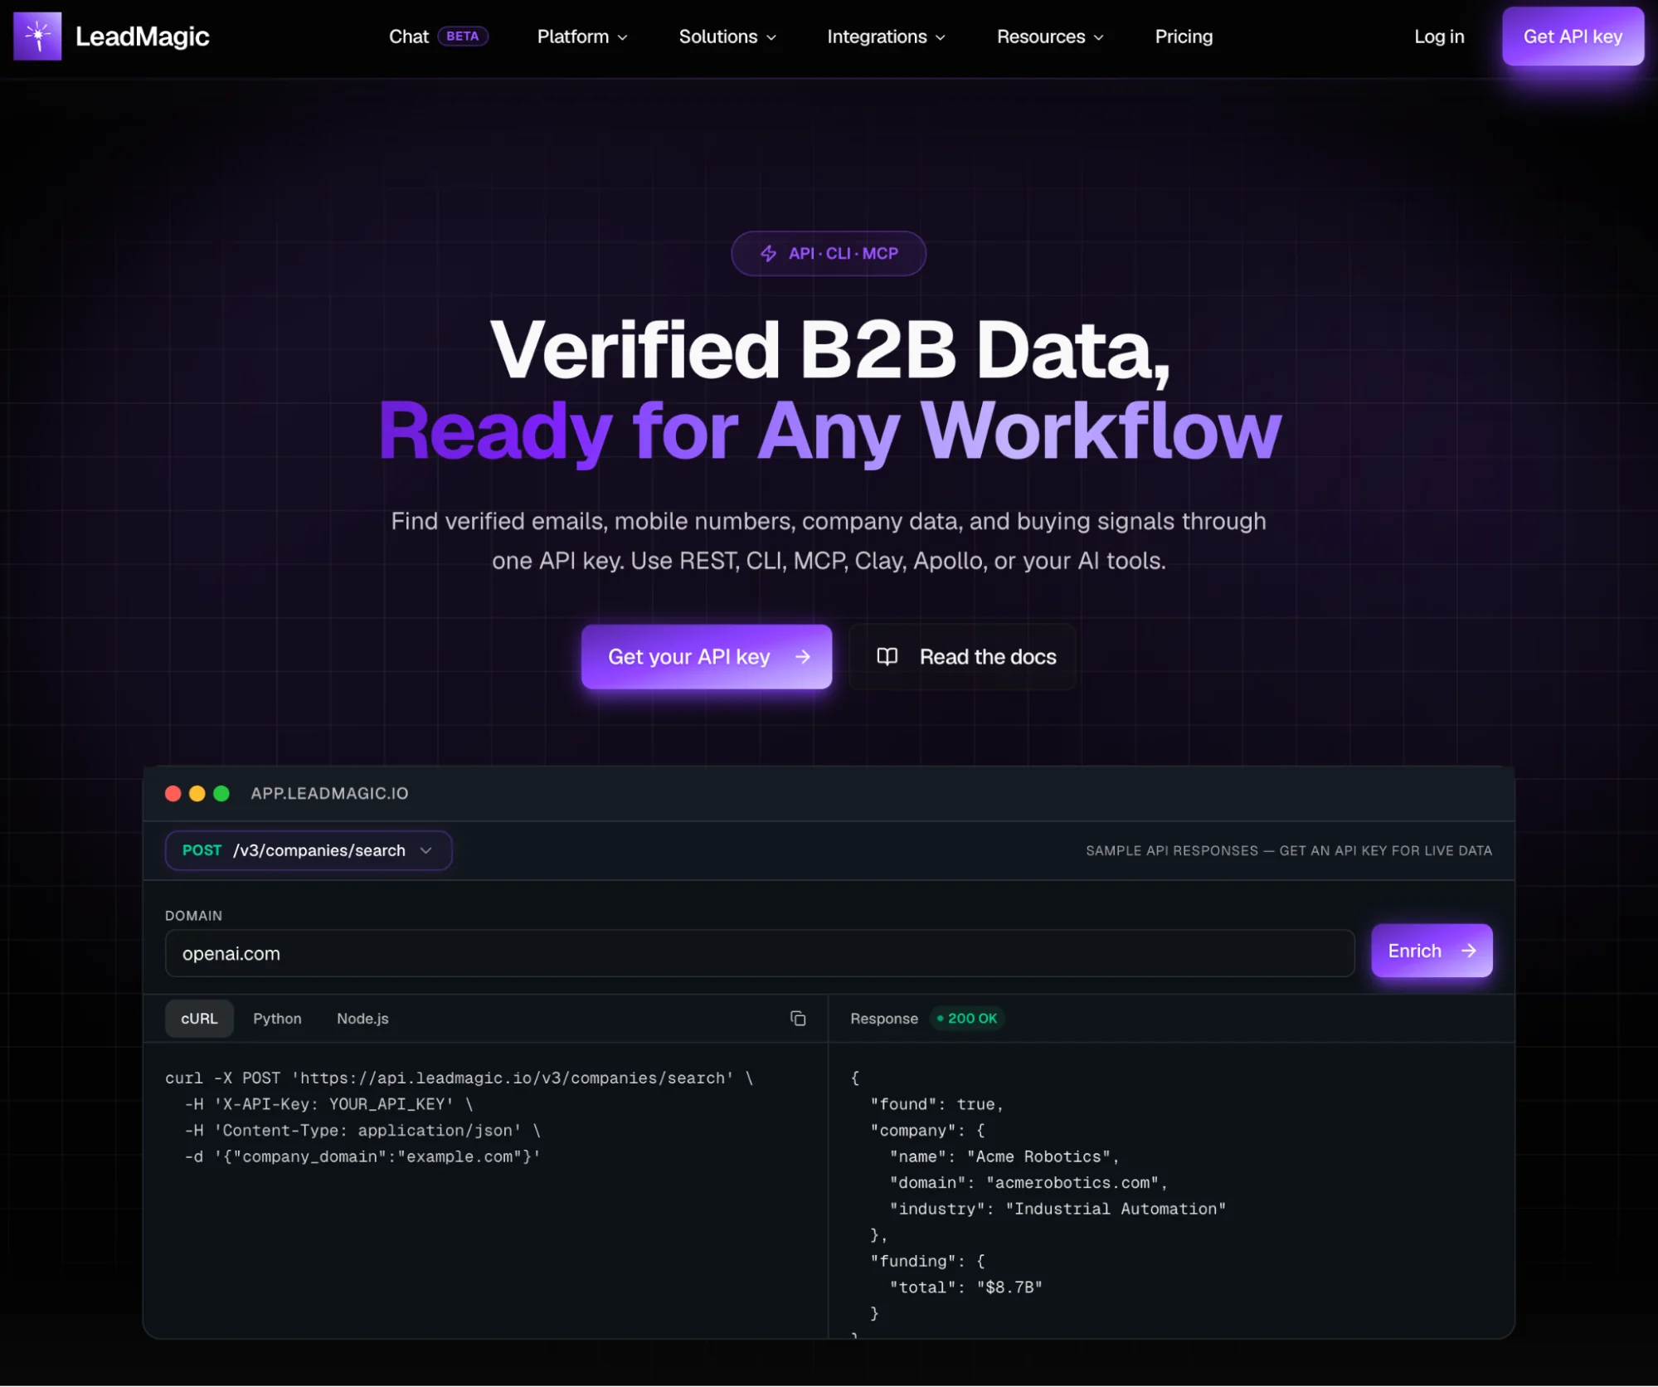Click the "domain": "acmerobotics.com" line
Image resolution: width=1658 pixels, height=1387 pixels.
click(x=1028, y=1183)
